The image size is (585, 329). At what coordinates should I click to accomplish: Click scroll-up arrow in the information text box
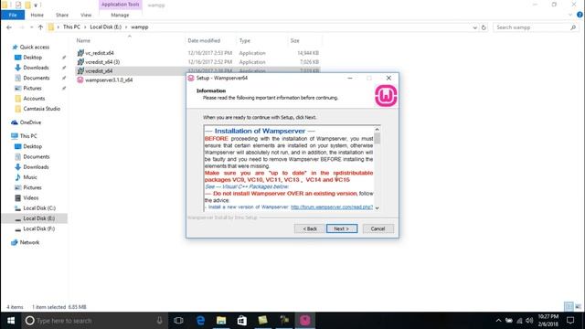click(x=378, y=130)
